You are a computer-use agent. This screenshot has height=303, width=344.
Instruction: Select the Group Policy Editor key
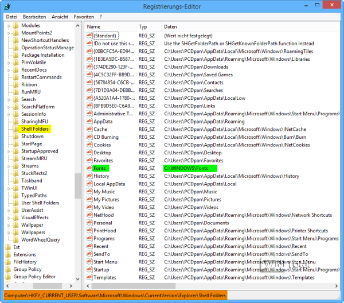pos(34,277)
